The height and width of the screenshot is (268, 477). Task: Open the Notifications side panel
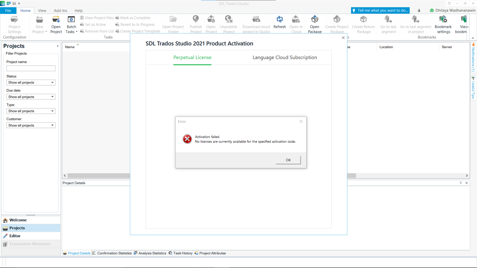pyautogui.click(x=473, y=57)
